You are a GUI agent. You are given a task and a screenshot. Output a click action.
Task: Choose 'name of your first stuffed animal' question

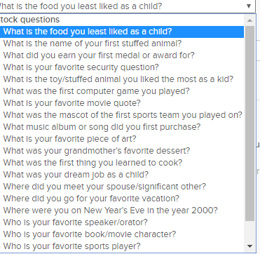tap(121, 44)
